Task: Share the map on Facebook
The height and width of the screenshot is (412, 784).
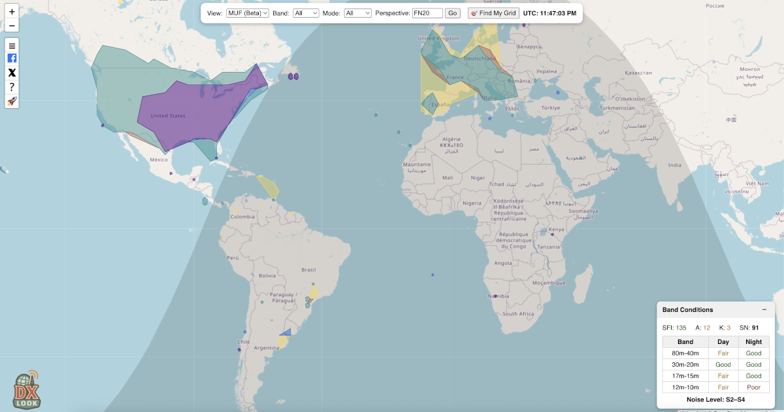Action: [12, 58]
